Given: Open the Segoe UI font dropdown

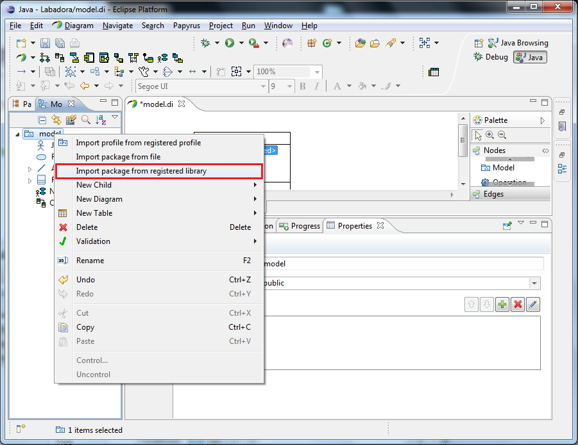Looking at the screenshot, I should (x=262, y=86).
